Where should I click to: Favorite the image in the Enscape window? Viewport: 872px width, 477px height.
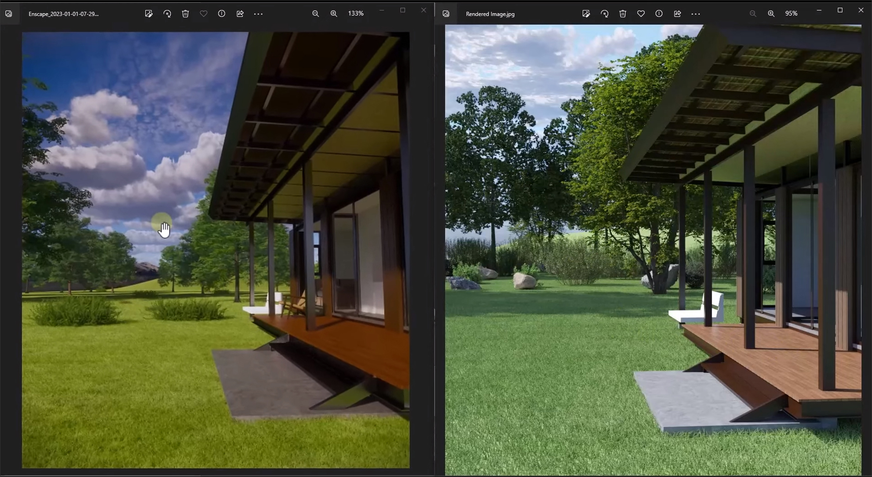[x=204, y=14]
